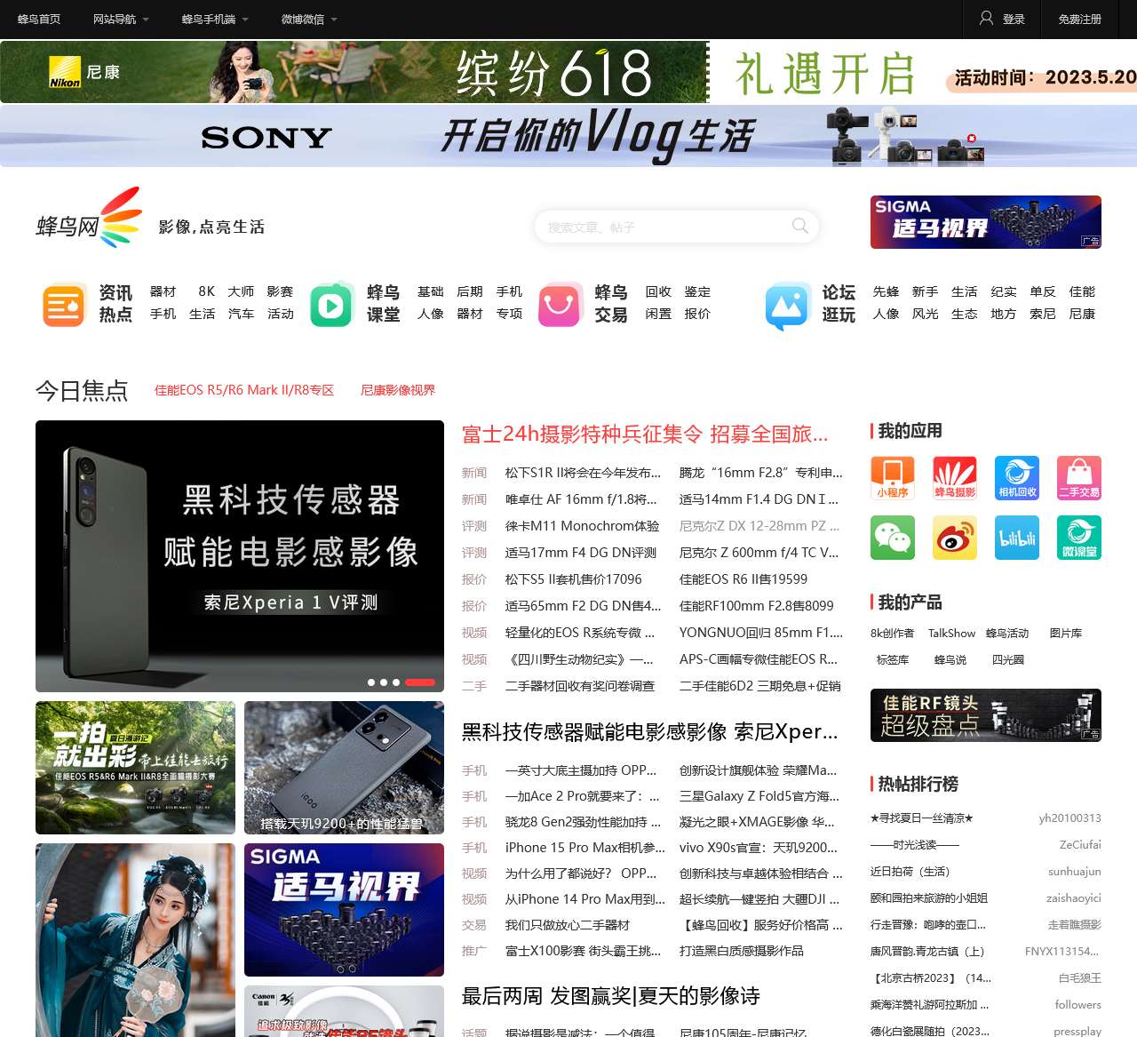Viewport: 1137px width, 1037px height.
Task: Open the 索尼Xperia 1 V评测 main slide
Action: pos(240,556)
